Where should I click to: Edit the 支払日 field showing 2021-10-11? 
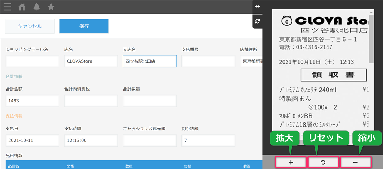[x=32, y=141]
